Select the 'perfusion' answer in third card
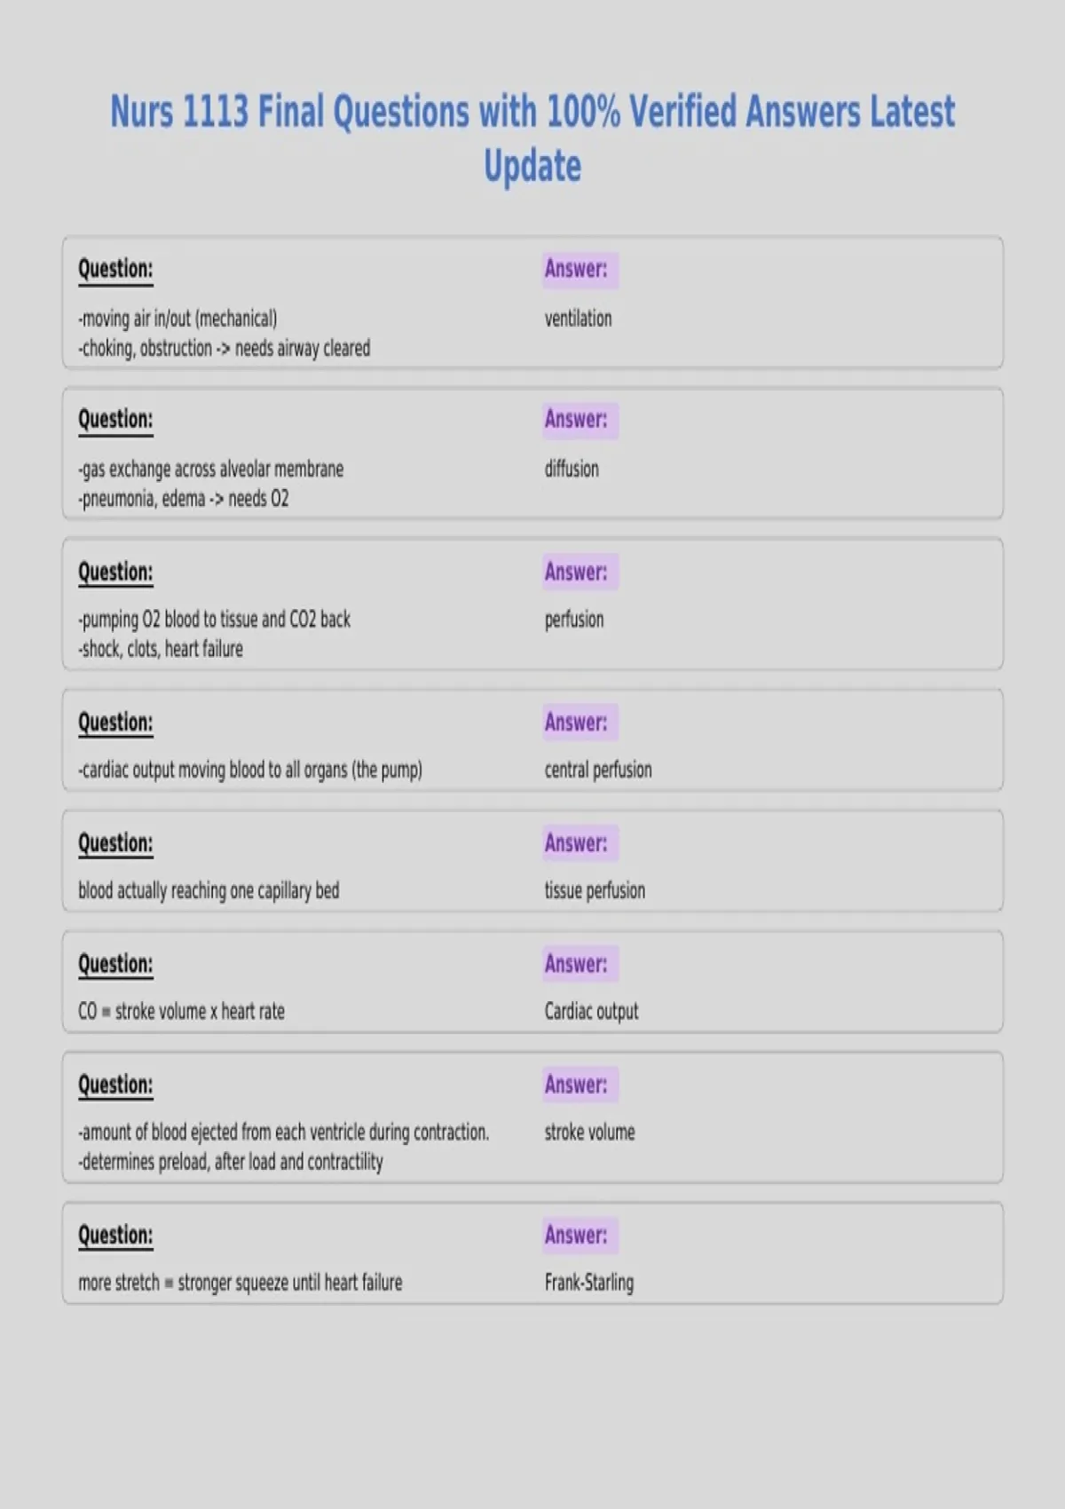 tap(574, 620)
